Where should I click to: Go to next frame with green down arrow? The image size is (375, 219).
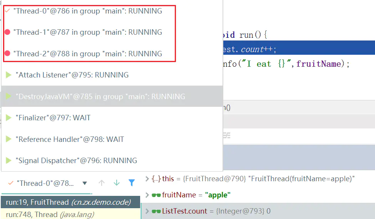[x=117, y=183]
